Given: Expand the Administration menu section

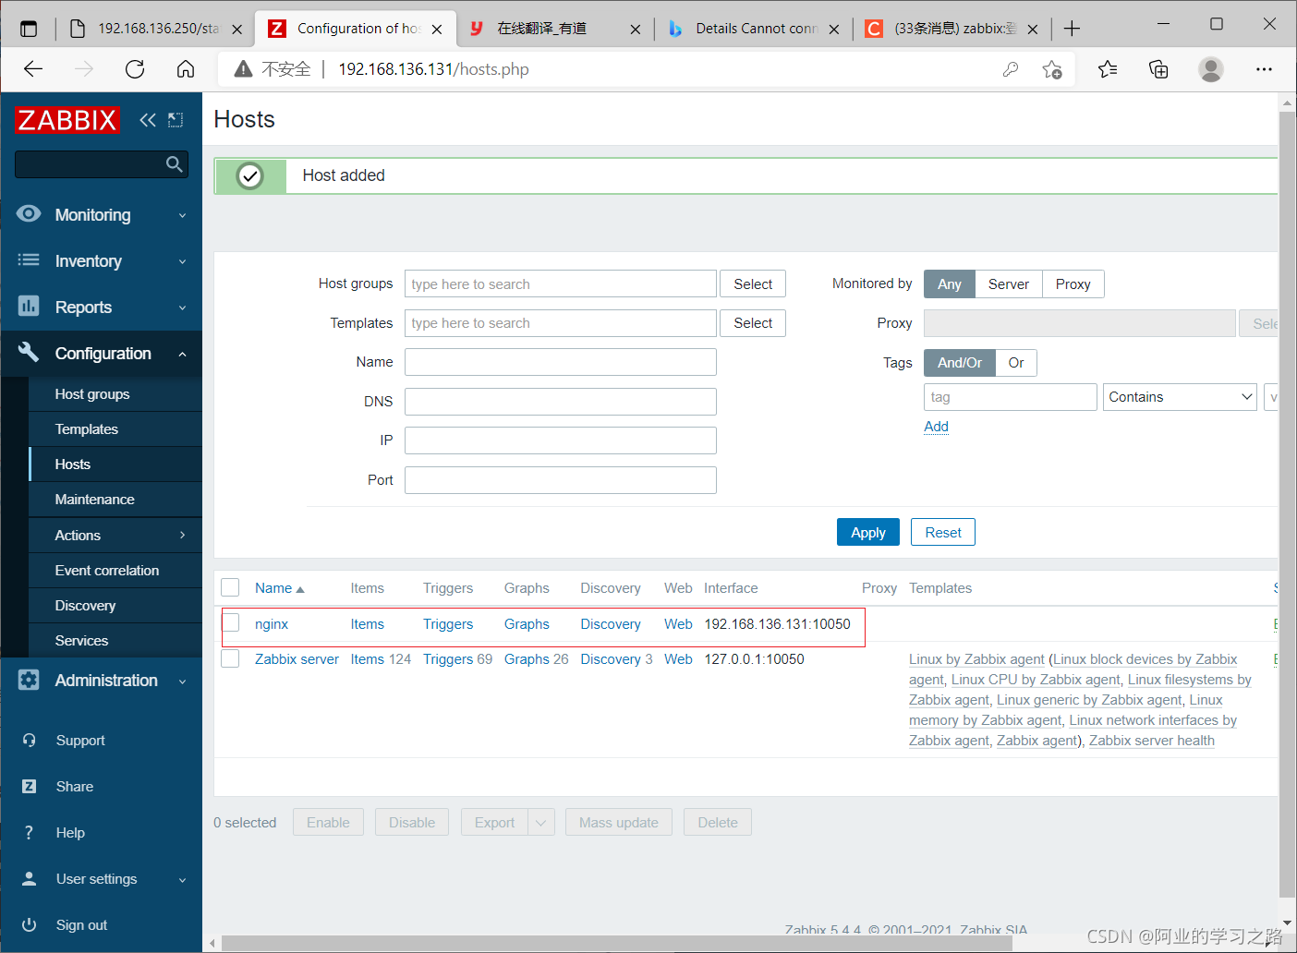Looking at the screenshot, I should pyautogui.click(x=182, y=681).
